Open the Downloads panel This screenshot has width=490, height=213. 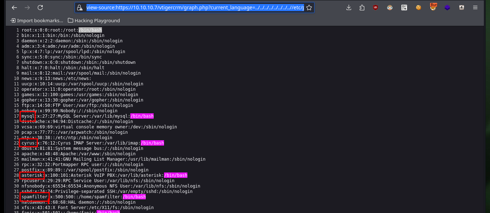pos(349,8)
